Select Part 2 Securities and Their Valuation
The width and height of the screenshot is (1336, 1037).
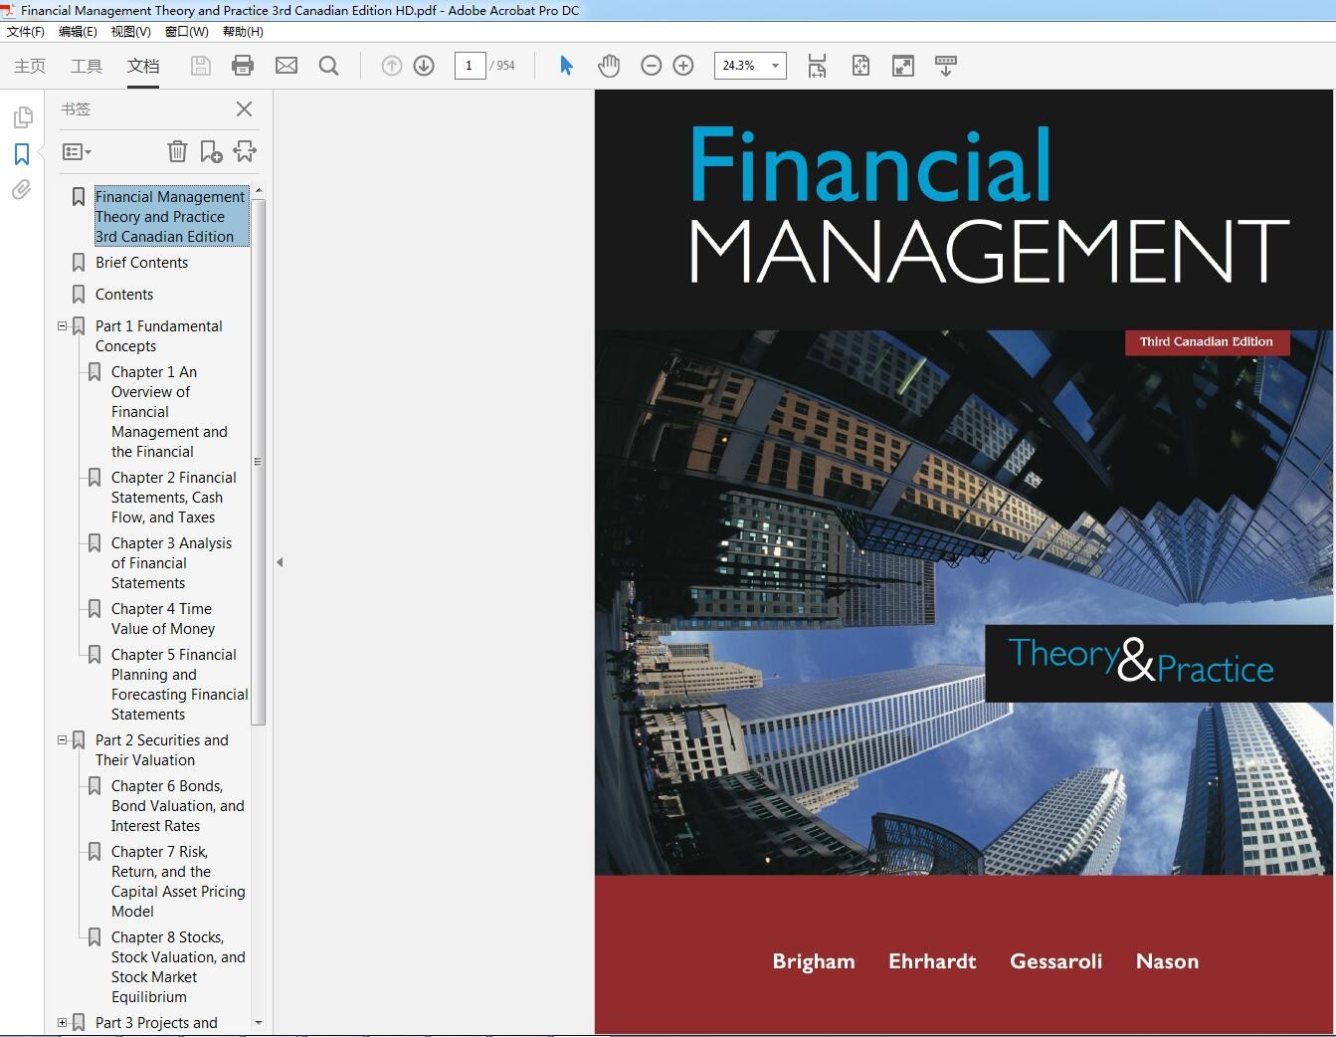pyautogui.click(x=161, y=749)
